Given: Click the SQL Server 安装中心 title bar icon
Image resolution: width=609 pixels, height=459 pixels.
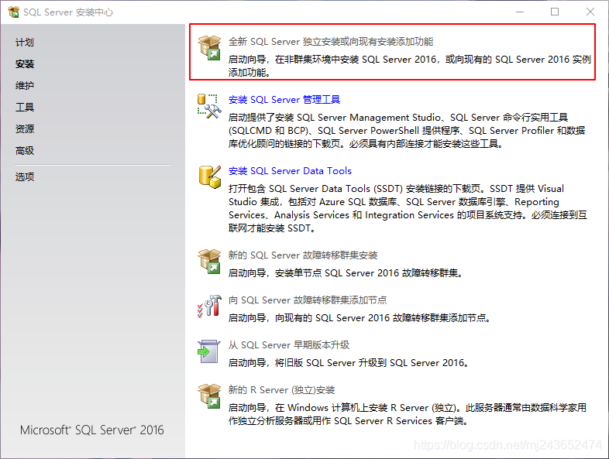Looking at the screenshot, I should pos(14,12).
